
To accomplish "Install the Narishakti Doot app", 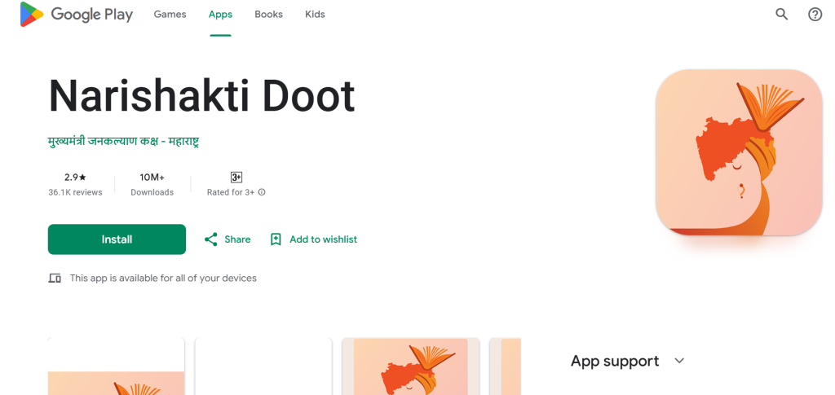I will tap(117, 239).
